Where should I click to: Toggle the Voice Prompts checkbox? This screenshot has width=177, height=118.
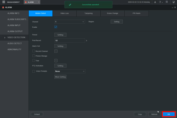[34, 71]
